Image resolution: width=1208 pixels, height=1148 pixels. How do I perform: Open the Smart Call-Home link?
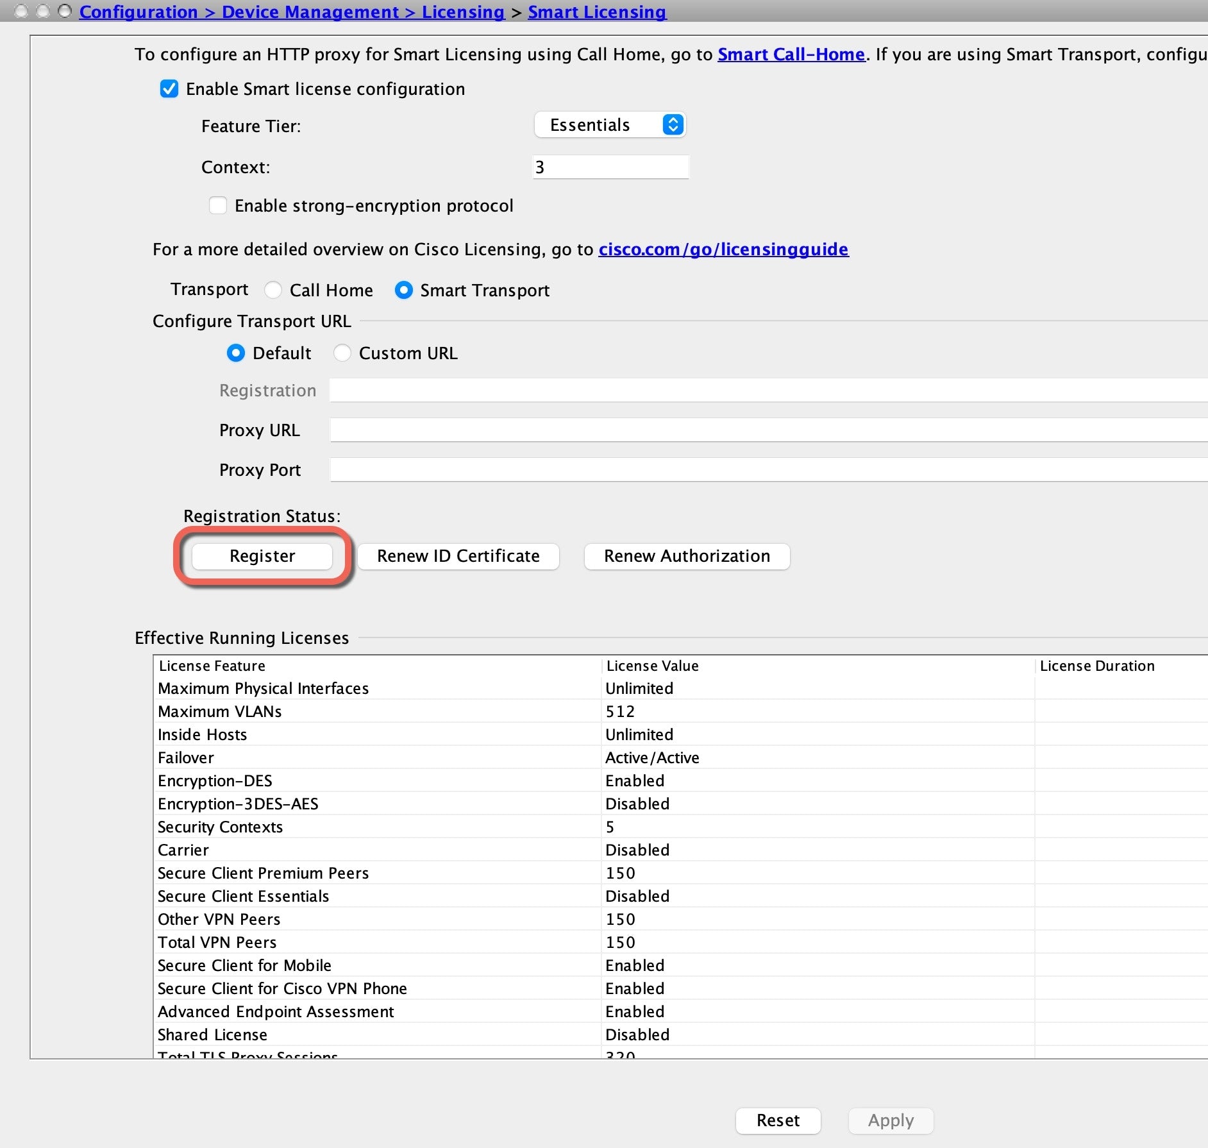tap(791, 55)
